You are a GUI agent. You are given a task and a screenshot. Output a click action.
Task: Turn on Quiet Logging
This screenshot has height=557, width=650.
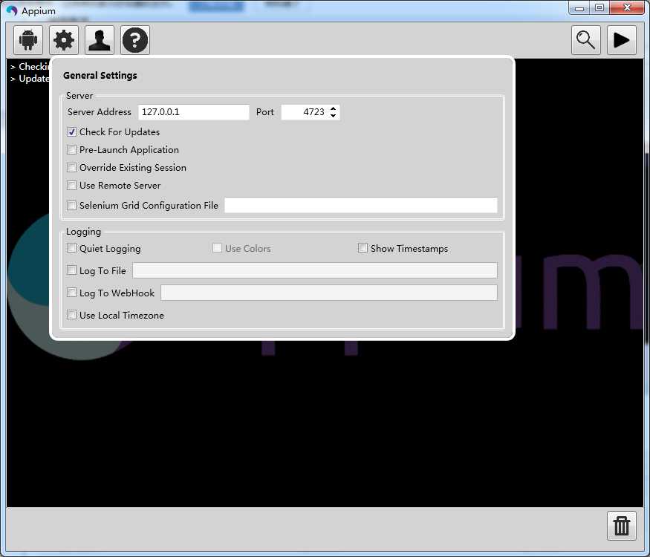(72, 248)
